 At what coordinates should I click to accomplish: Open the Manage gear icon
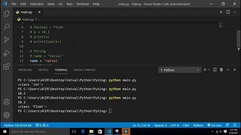pos(6,115)
